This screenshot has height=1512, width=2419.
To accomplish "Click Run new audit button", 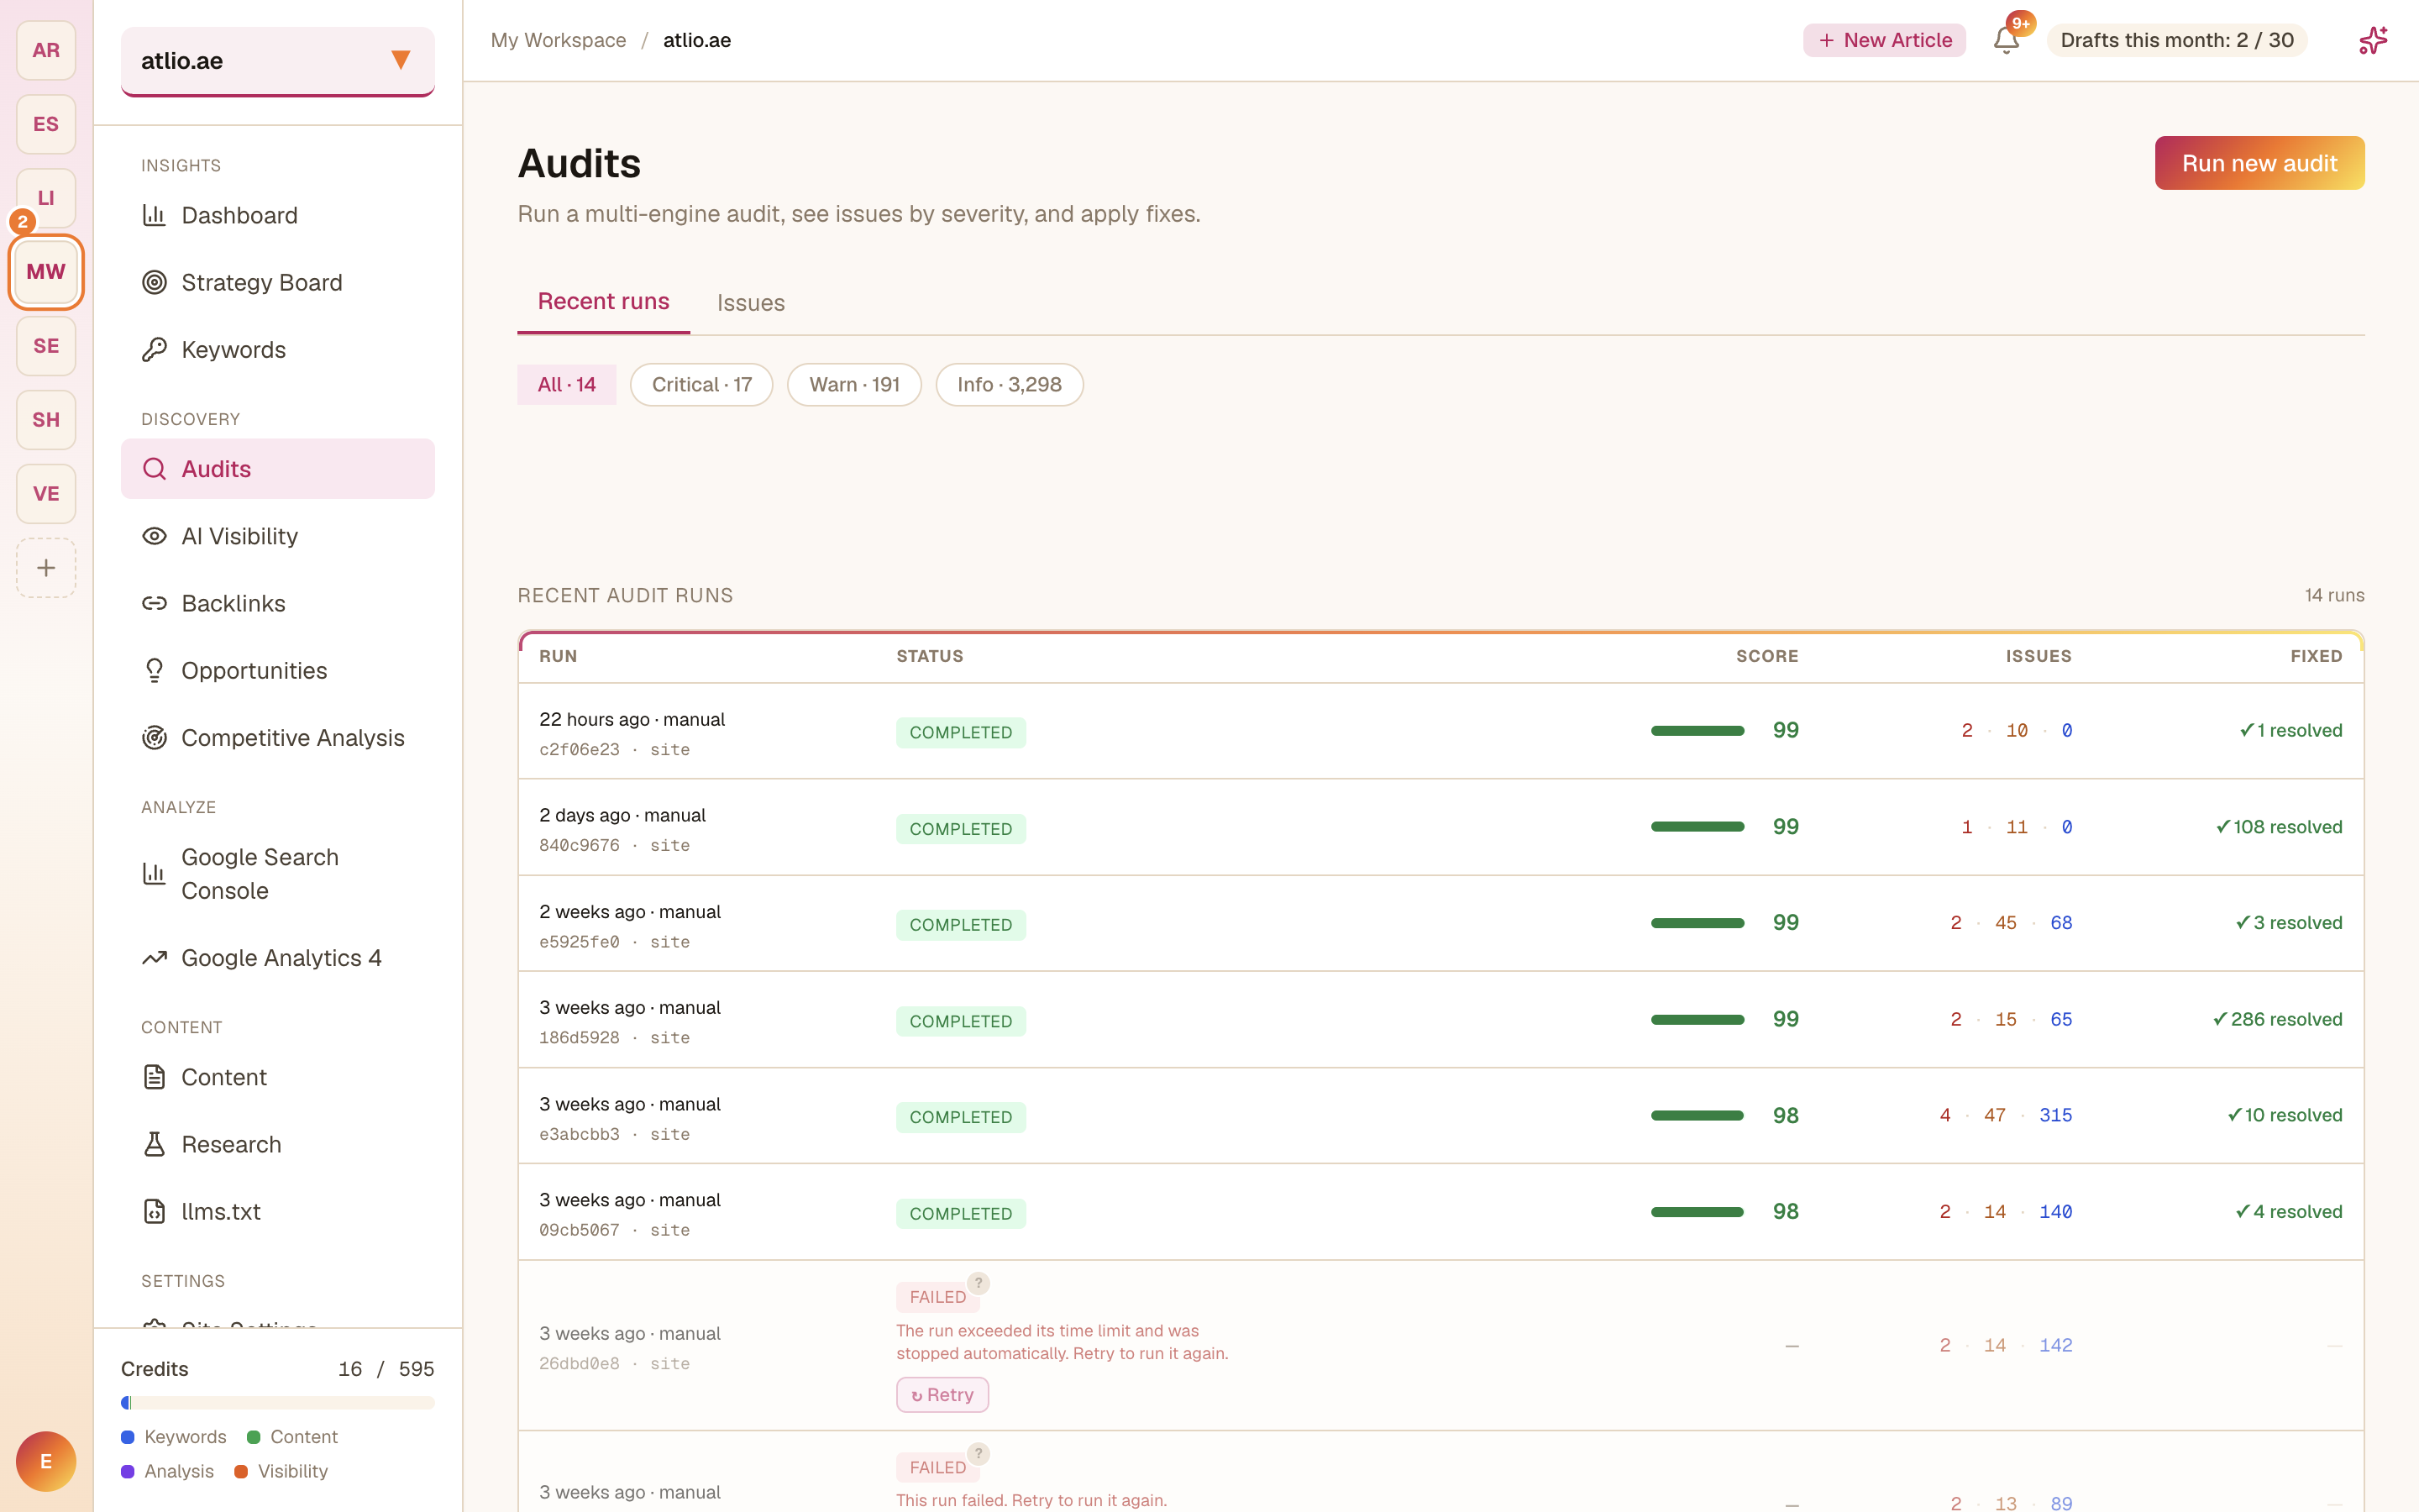I will click(x=2259, y=163).
